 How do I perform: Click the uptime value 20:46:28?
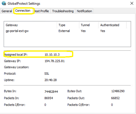click(51, 80)
